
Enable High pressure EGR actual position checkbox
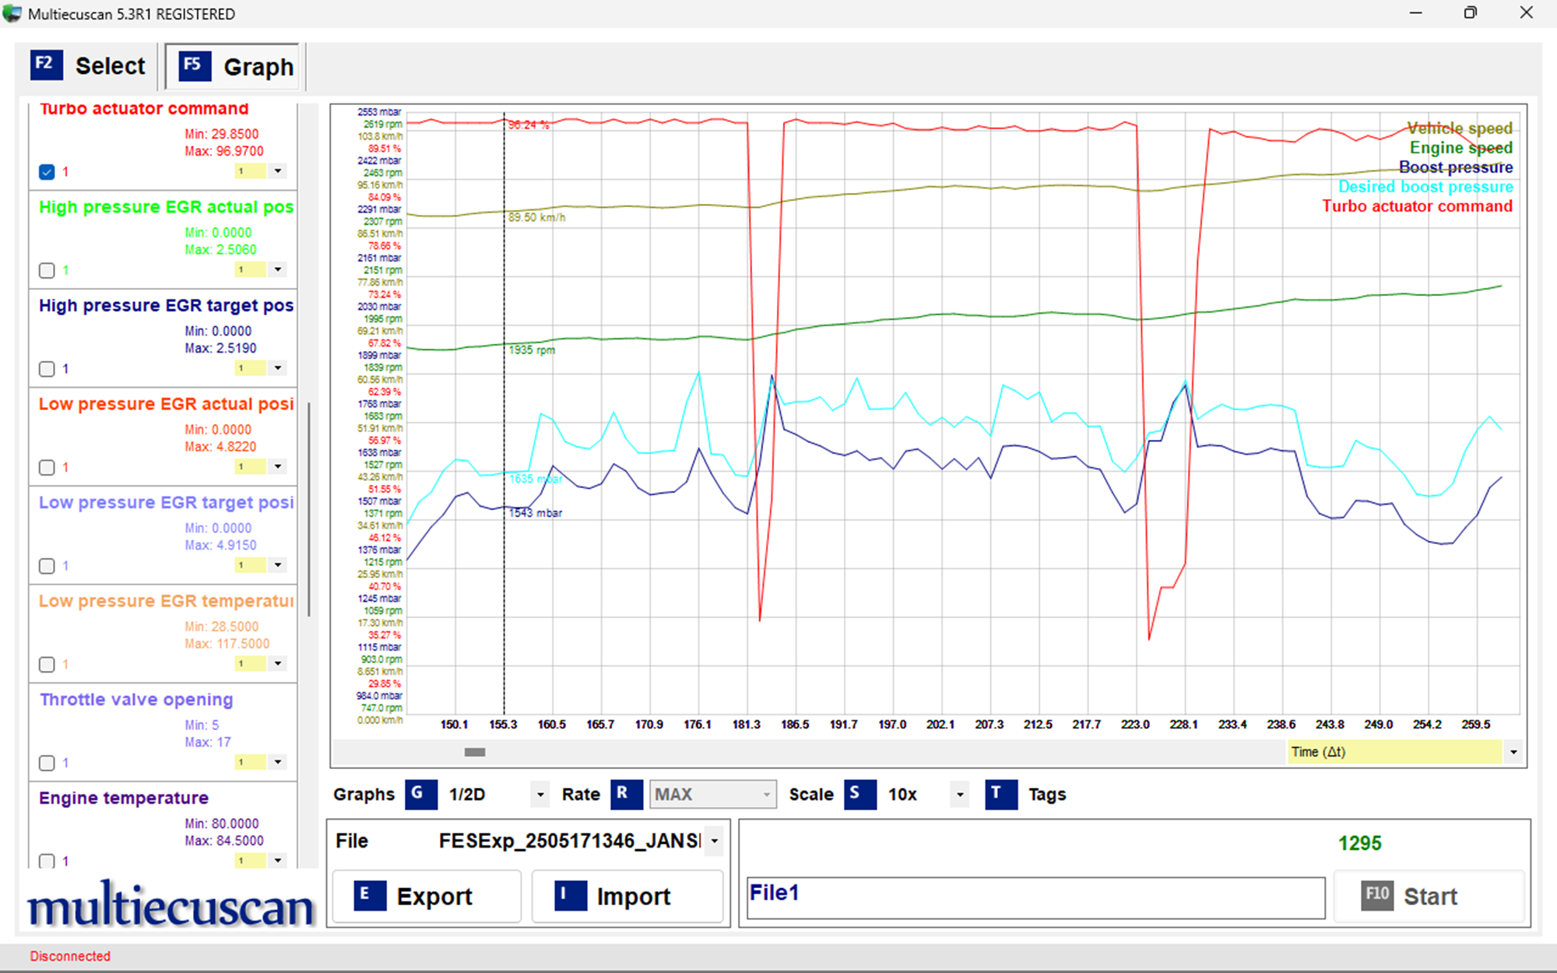47,270
